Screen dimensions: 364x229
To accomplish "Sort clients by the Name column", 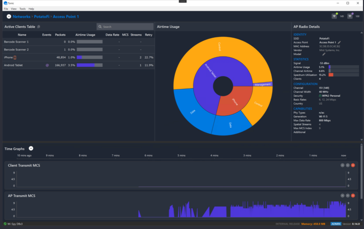I will click(22, 35).
